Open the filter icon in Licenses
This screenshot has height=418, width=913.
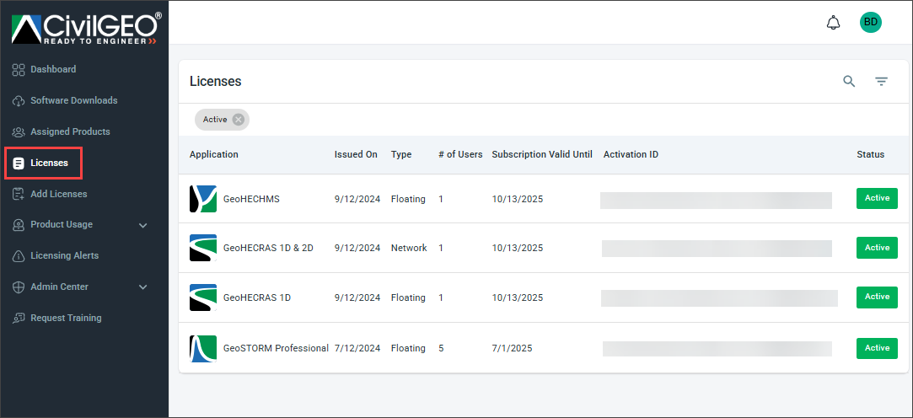882,82
